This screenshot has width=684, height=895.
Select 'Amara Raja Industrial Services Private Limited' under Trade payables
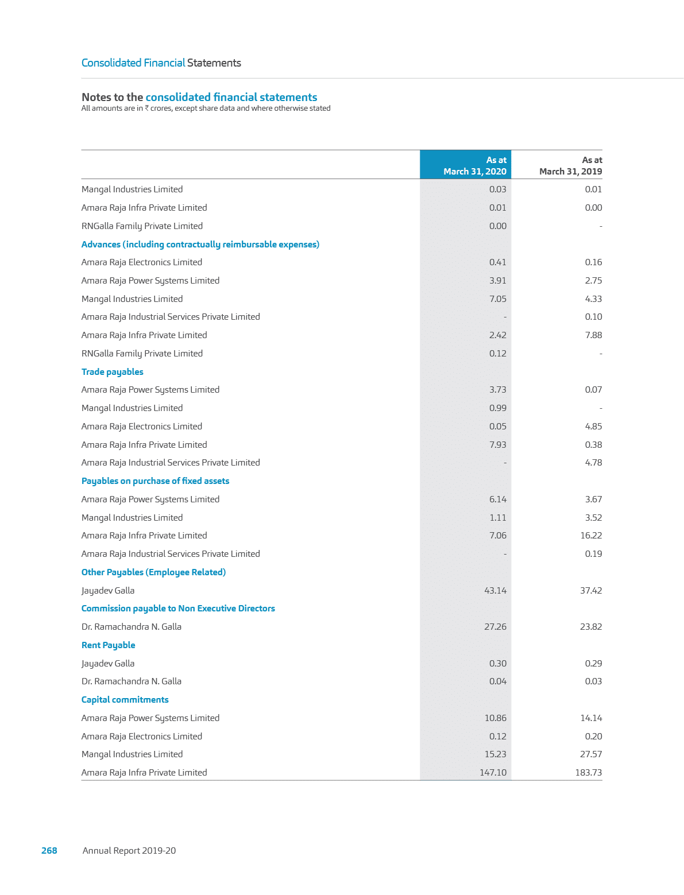click(x=171, y=463)
